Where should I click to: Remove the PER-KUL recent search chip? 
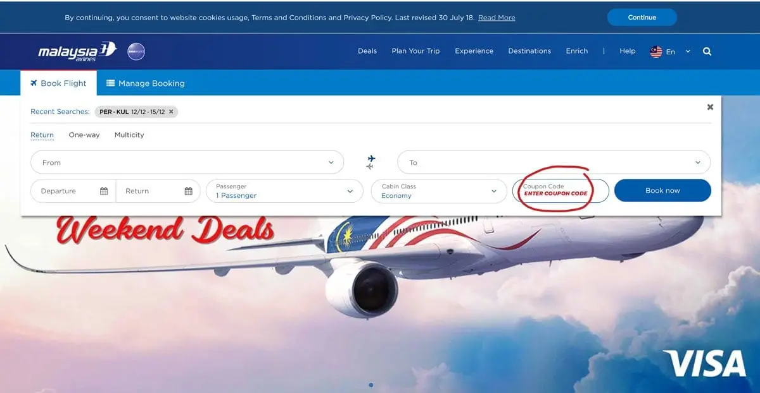pos(171,112)
